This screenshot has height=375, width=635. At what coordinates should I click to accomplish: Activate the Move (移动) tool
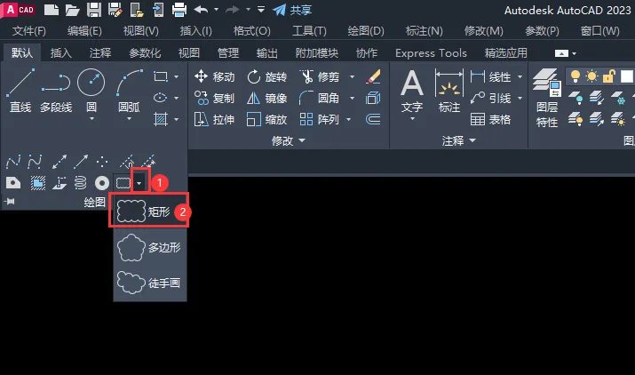pyautogui.click(x=214, y=76)
